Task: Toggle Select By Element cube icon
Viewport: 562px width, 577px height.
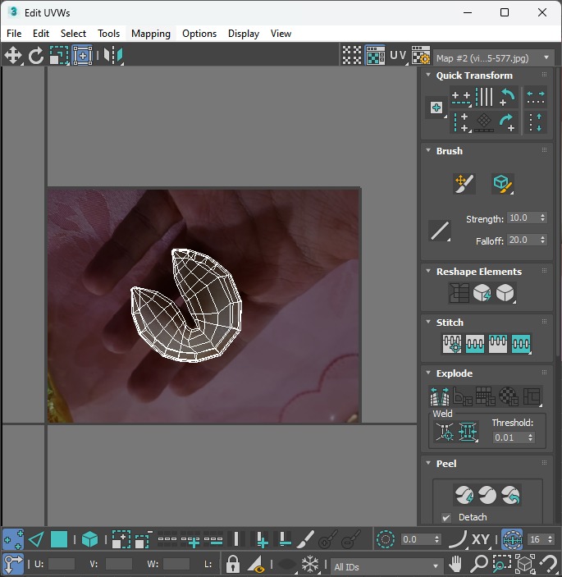Action: [x=89, y=539]
